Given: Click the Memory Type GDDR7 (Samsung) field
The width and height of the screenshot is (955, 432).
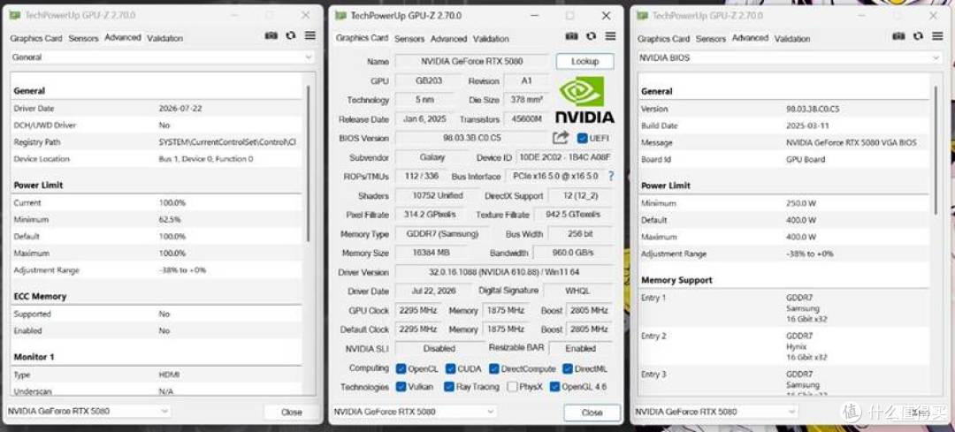Looking at the screenshot, I should coord(443,233).
